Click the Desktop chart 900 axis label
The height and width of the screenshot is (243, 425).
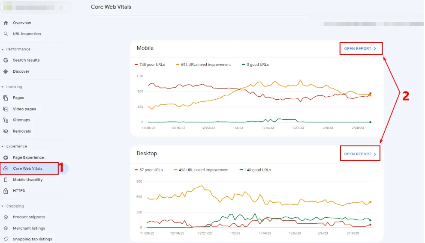pyautogui.click(x=139, y=182)
